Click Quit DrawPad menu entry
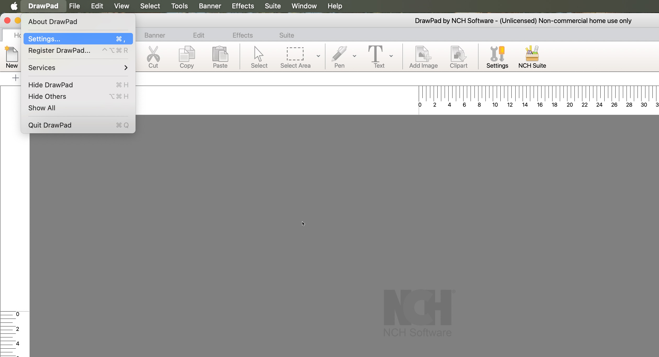 (x=78, y=125)
